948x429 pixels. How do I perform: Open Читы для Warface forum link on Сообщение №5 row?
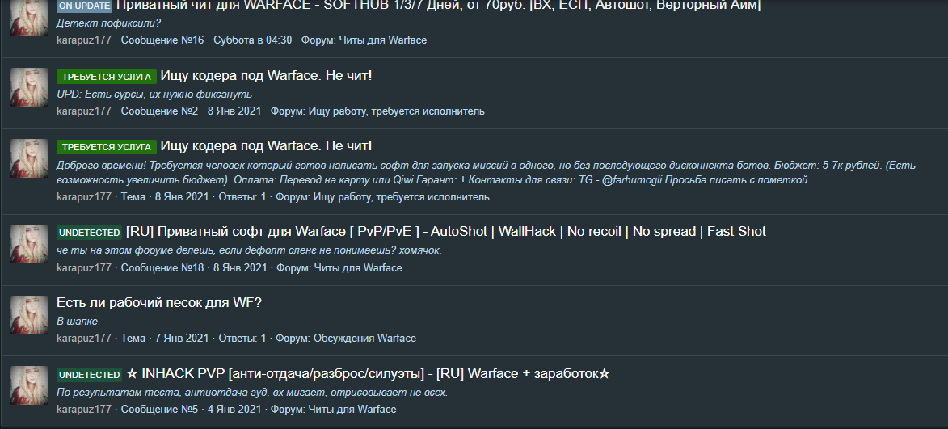pos(352,410)
